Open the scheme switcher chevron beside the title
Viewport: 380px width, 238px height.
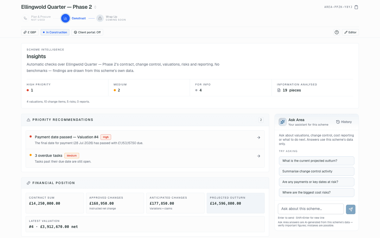click(x=95, y=7)
